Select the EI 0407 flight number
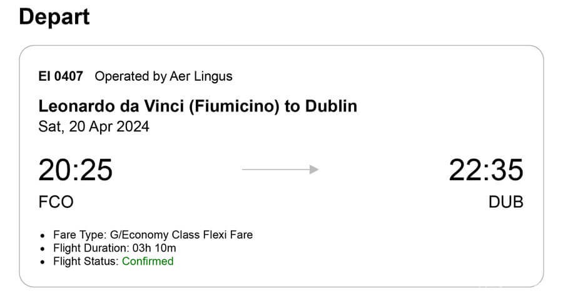Viewport: 563px width, 298px height. (x=61, y=76)
